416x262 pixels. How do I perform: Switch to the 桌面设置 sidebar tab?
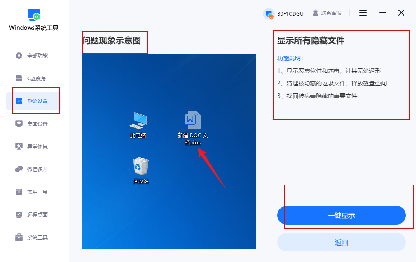33,124
